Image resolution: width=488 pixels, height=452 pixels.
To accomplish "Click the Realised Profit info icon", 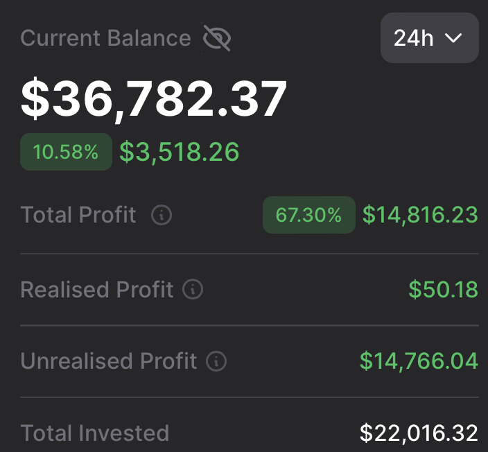I will (x=193, y=289).
